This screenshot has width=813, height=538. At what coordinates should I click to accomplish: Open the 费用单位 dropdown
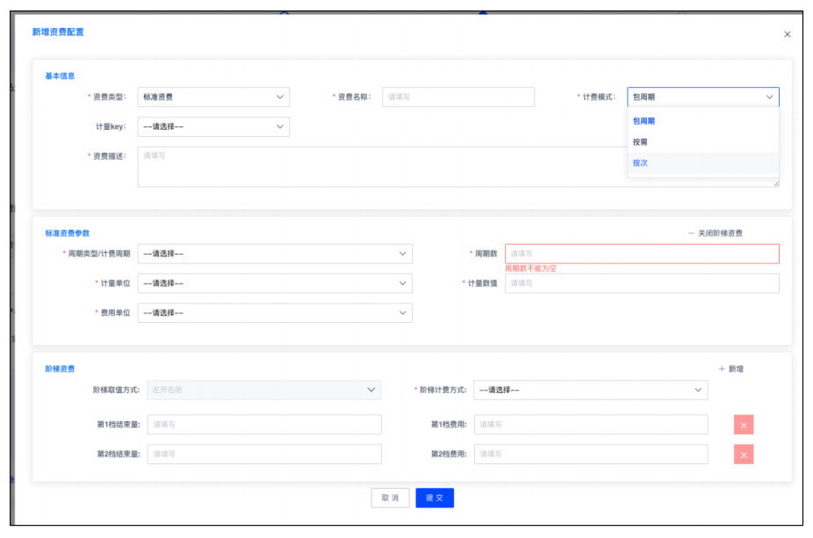click(275, 312)
